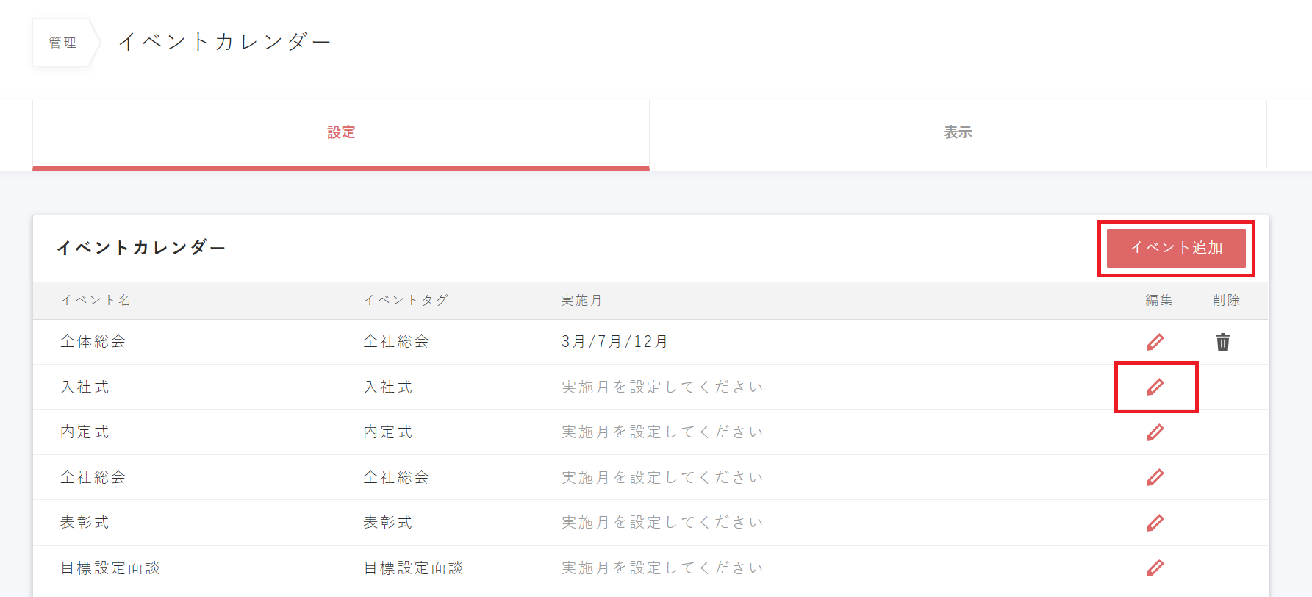The width and height of the screenshot is (1312, 597).
Task: Open edit pencil in the 入社式 row
Action: [x=1155, y=387]
